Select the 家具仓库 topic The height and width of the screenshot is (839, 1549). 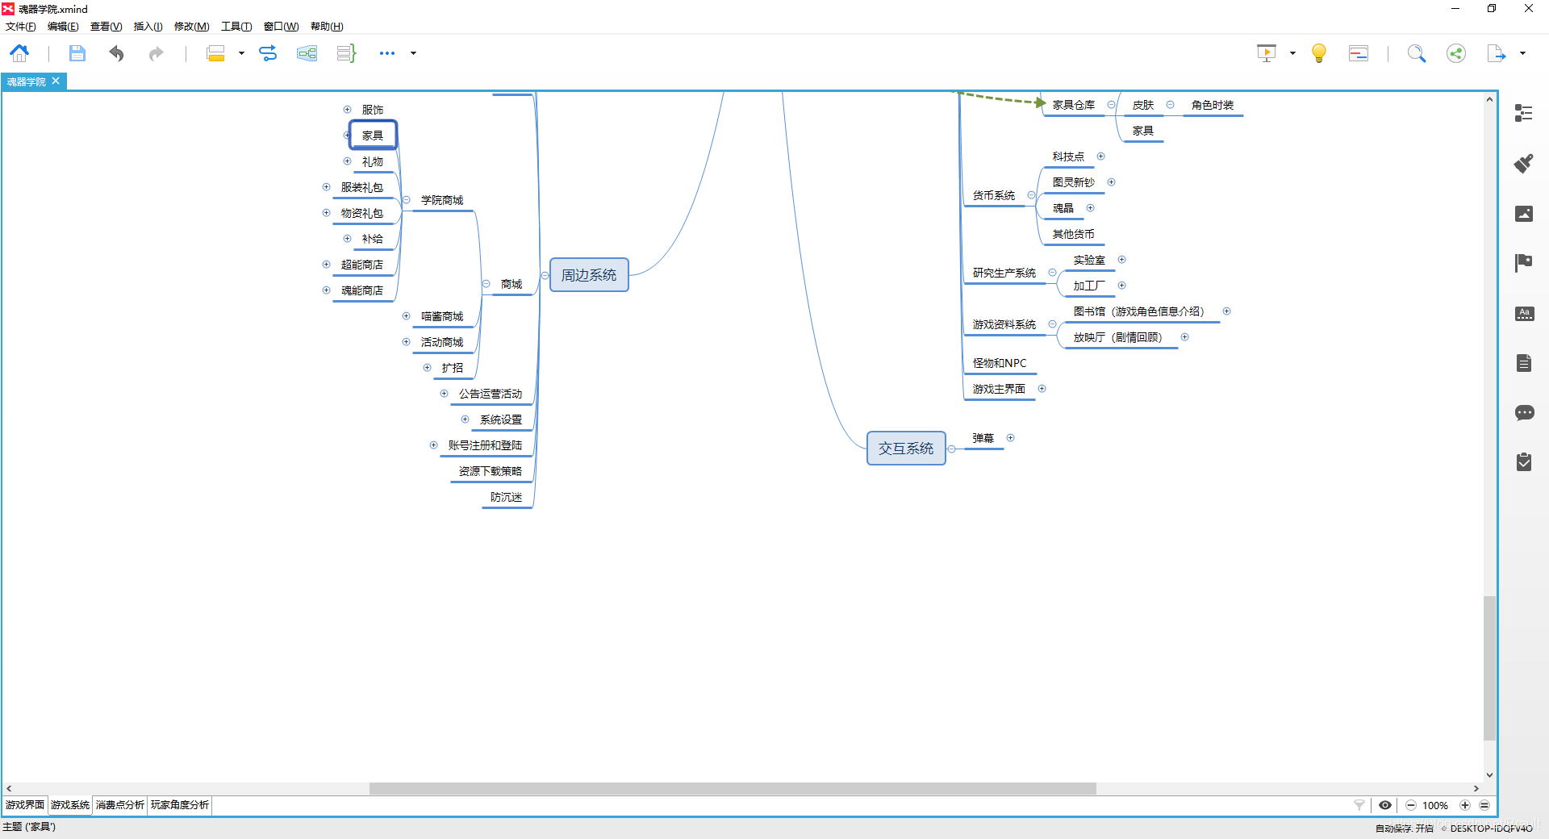[x=1074, y=105]
